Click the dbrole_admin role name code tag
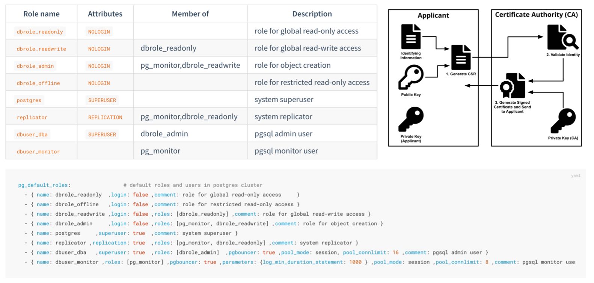Screen dimensions: 594x283 pyautogui.click(x=35, y=66)
